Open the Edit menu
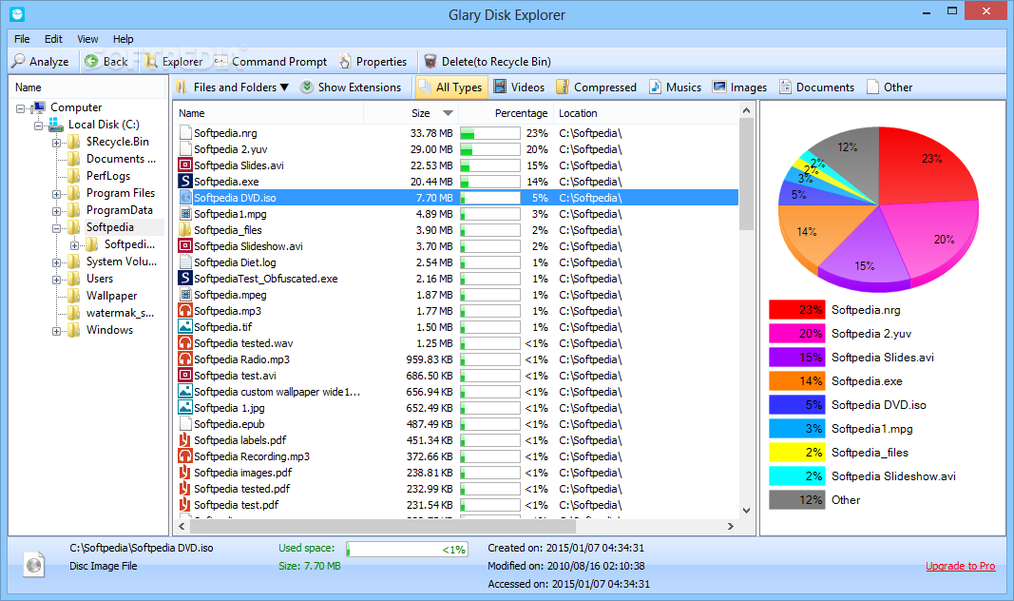The height and width of the screenshot is (601, 1014). click(53, 39)
